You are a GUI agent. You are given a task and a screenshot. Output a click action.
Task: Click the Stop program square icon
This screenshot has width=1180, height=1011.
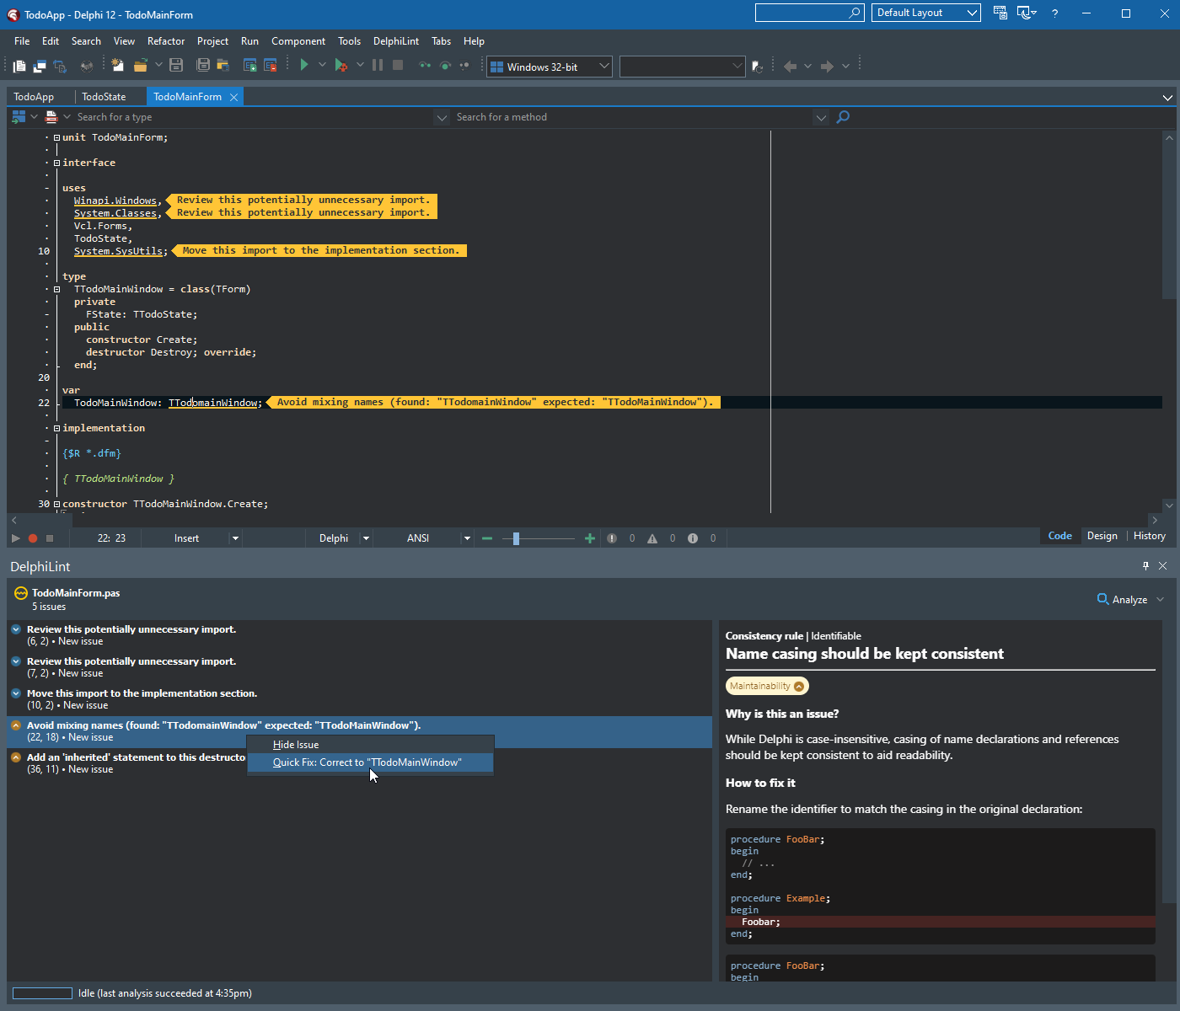tap(398, 65)
